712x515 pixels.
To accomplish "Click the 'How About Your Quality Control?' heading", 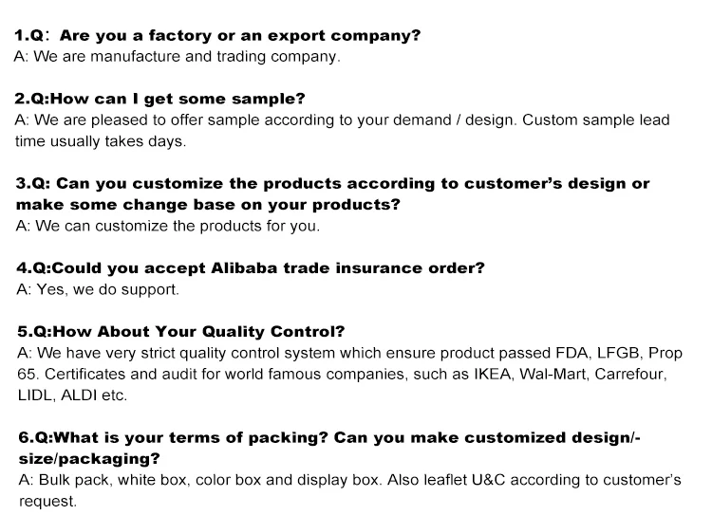I will pos(181,331).
